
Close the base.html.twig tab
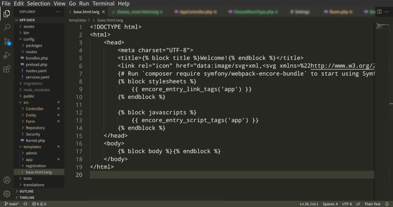103,12
